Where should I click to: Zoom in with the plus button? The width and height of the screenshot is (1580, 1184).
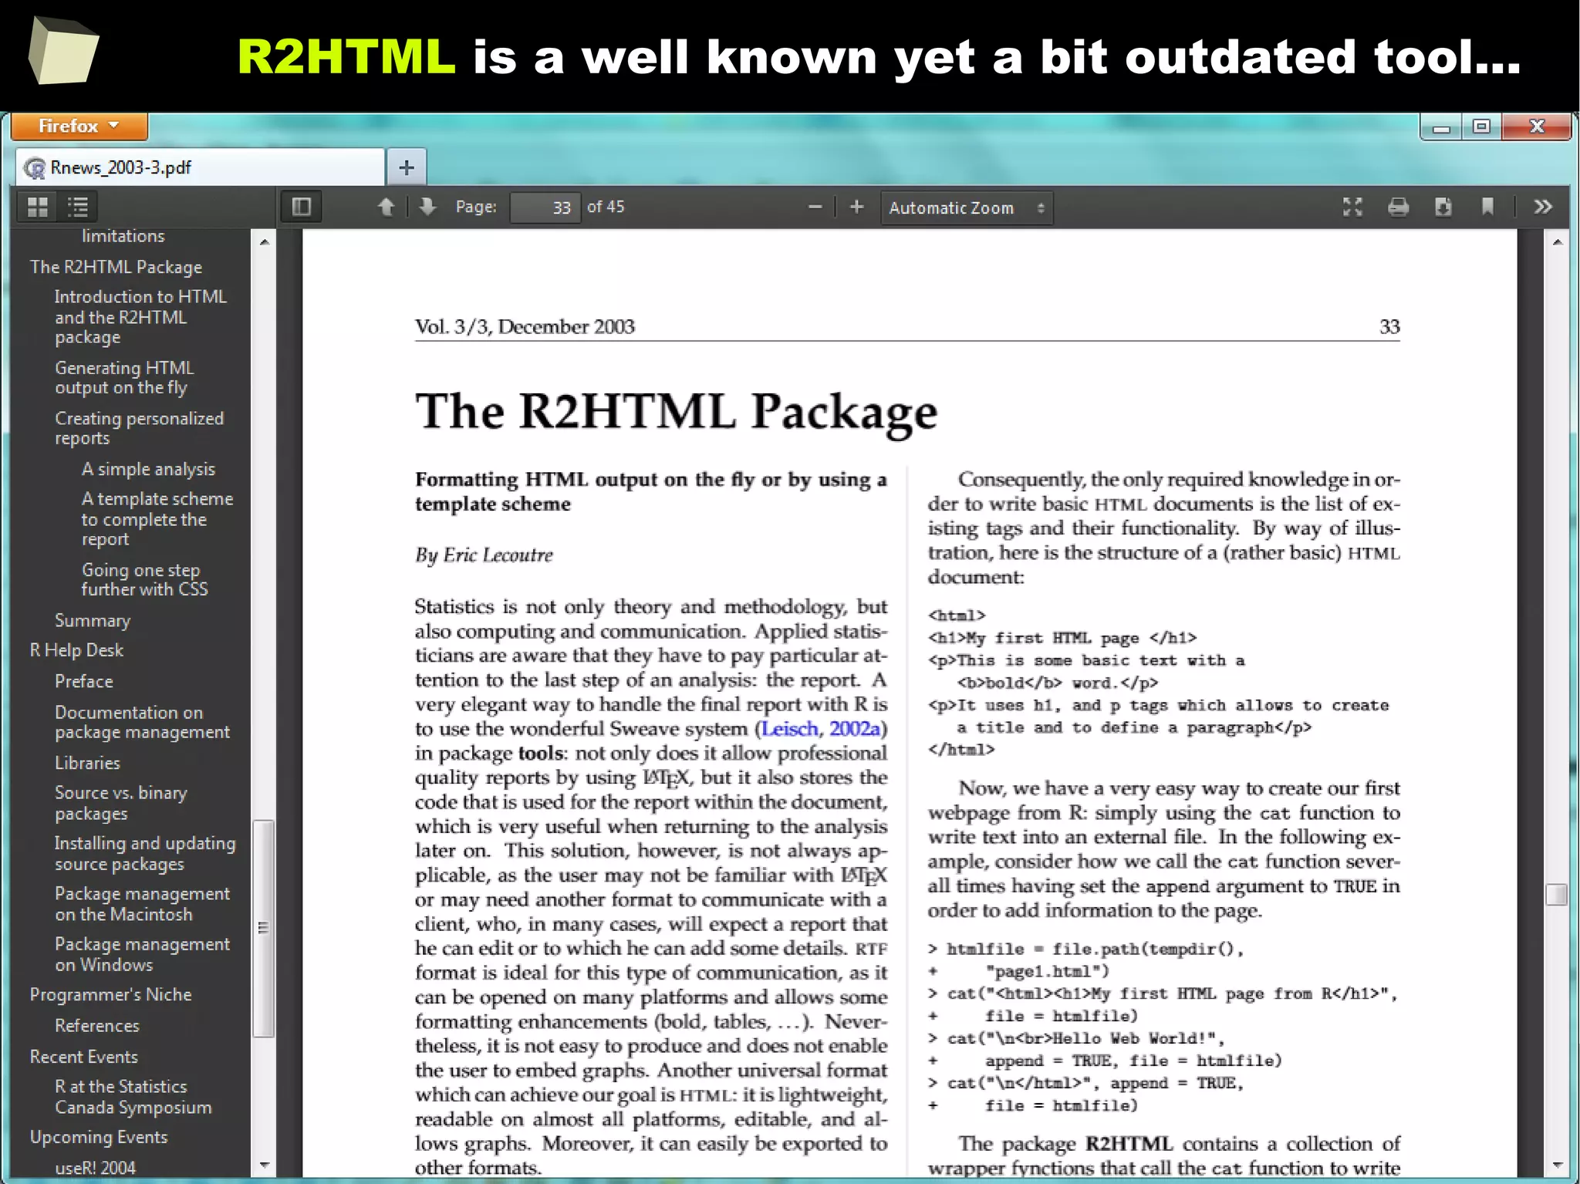tap(856, 207)
